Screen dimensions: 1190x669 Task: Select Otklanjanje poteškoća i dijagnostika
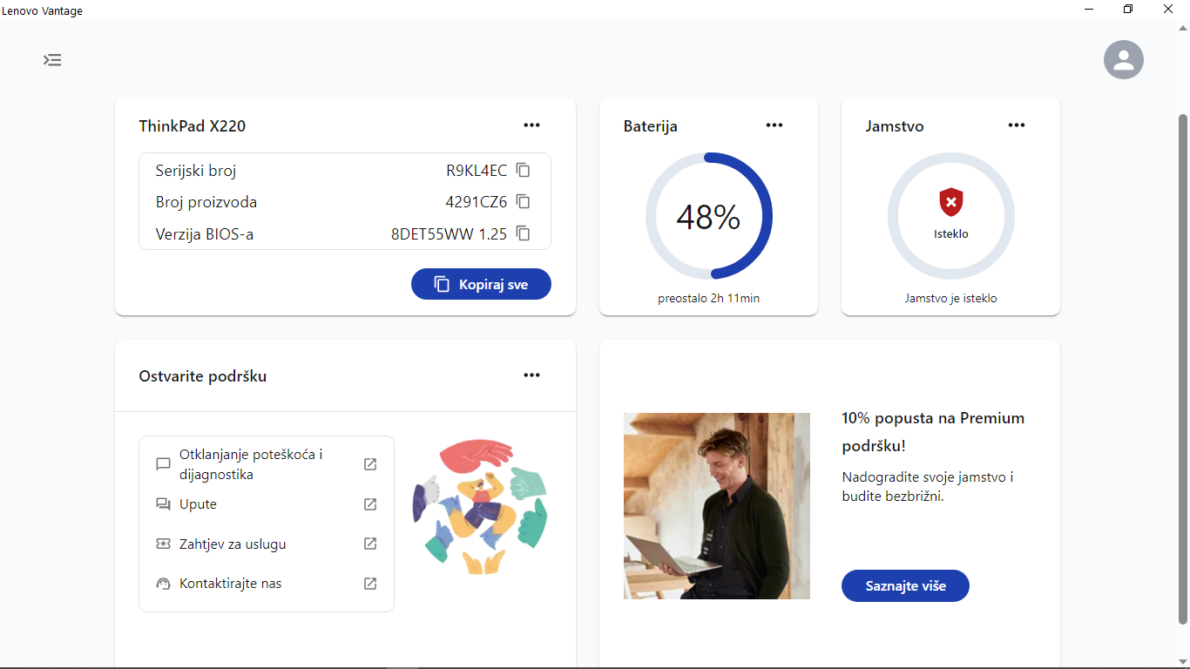pos(251,464)
